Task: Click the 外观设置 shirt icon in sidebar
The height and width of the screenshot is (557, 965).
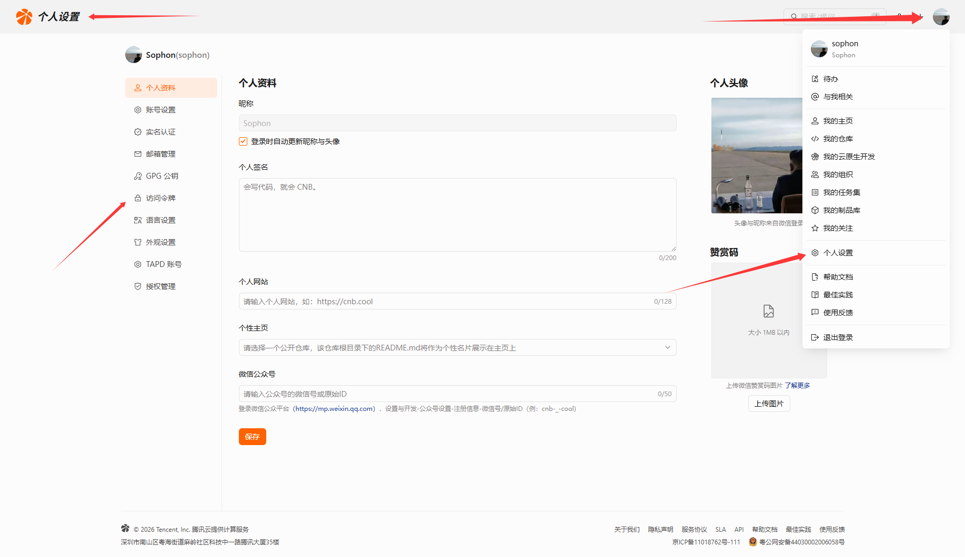Action: (x=138, y=242)
